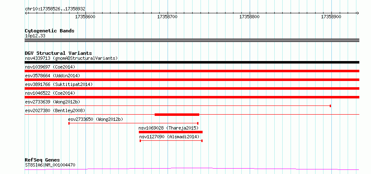Click the nsv1069028 (Thareja2015) label

point(168,128)
